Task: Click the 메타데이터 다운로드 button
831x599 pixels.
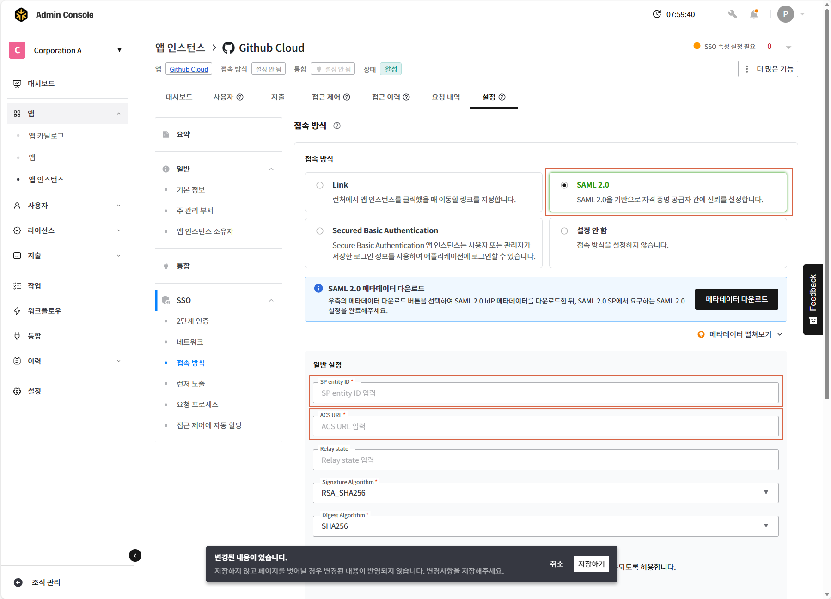Action: [736, 299]
